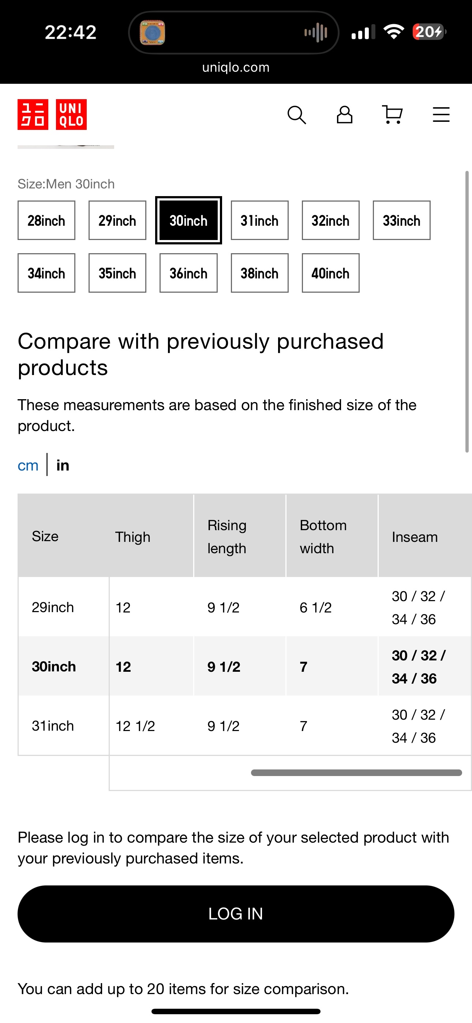Choose the 40inch size button

[330, 273]
